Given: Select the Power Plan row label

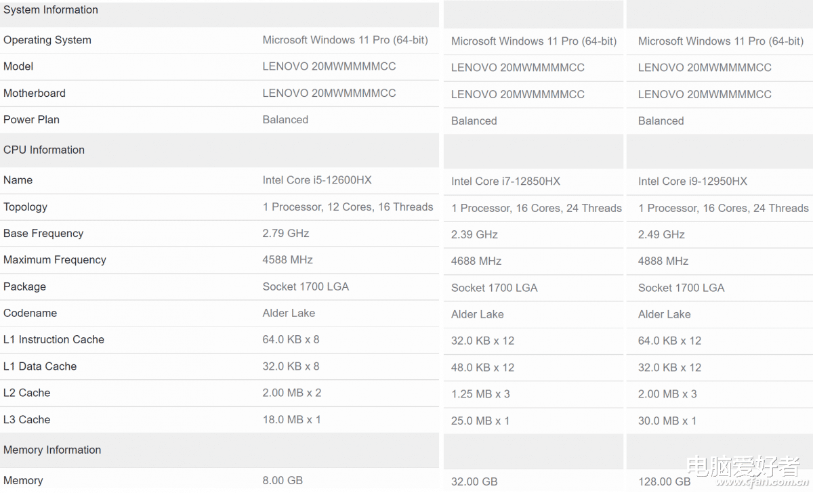Looking at the screenshot, I should point(32,120).
